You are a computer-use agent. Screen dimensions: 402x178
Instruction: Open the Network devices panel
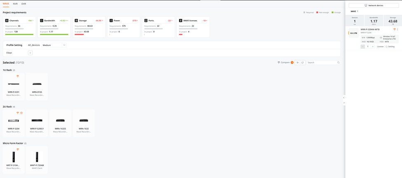pos(374,5)
